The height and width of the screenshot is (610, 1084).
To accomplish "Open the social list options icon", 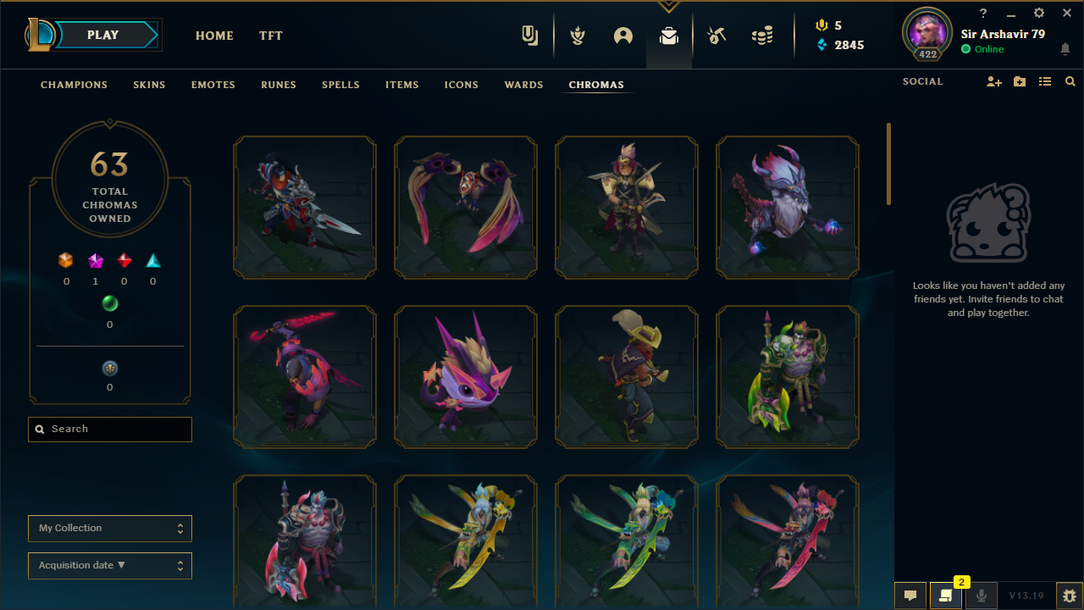I will point(1045,81).
